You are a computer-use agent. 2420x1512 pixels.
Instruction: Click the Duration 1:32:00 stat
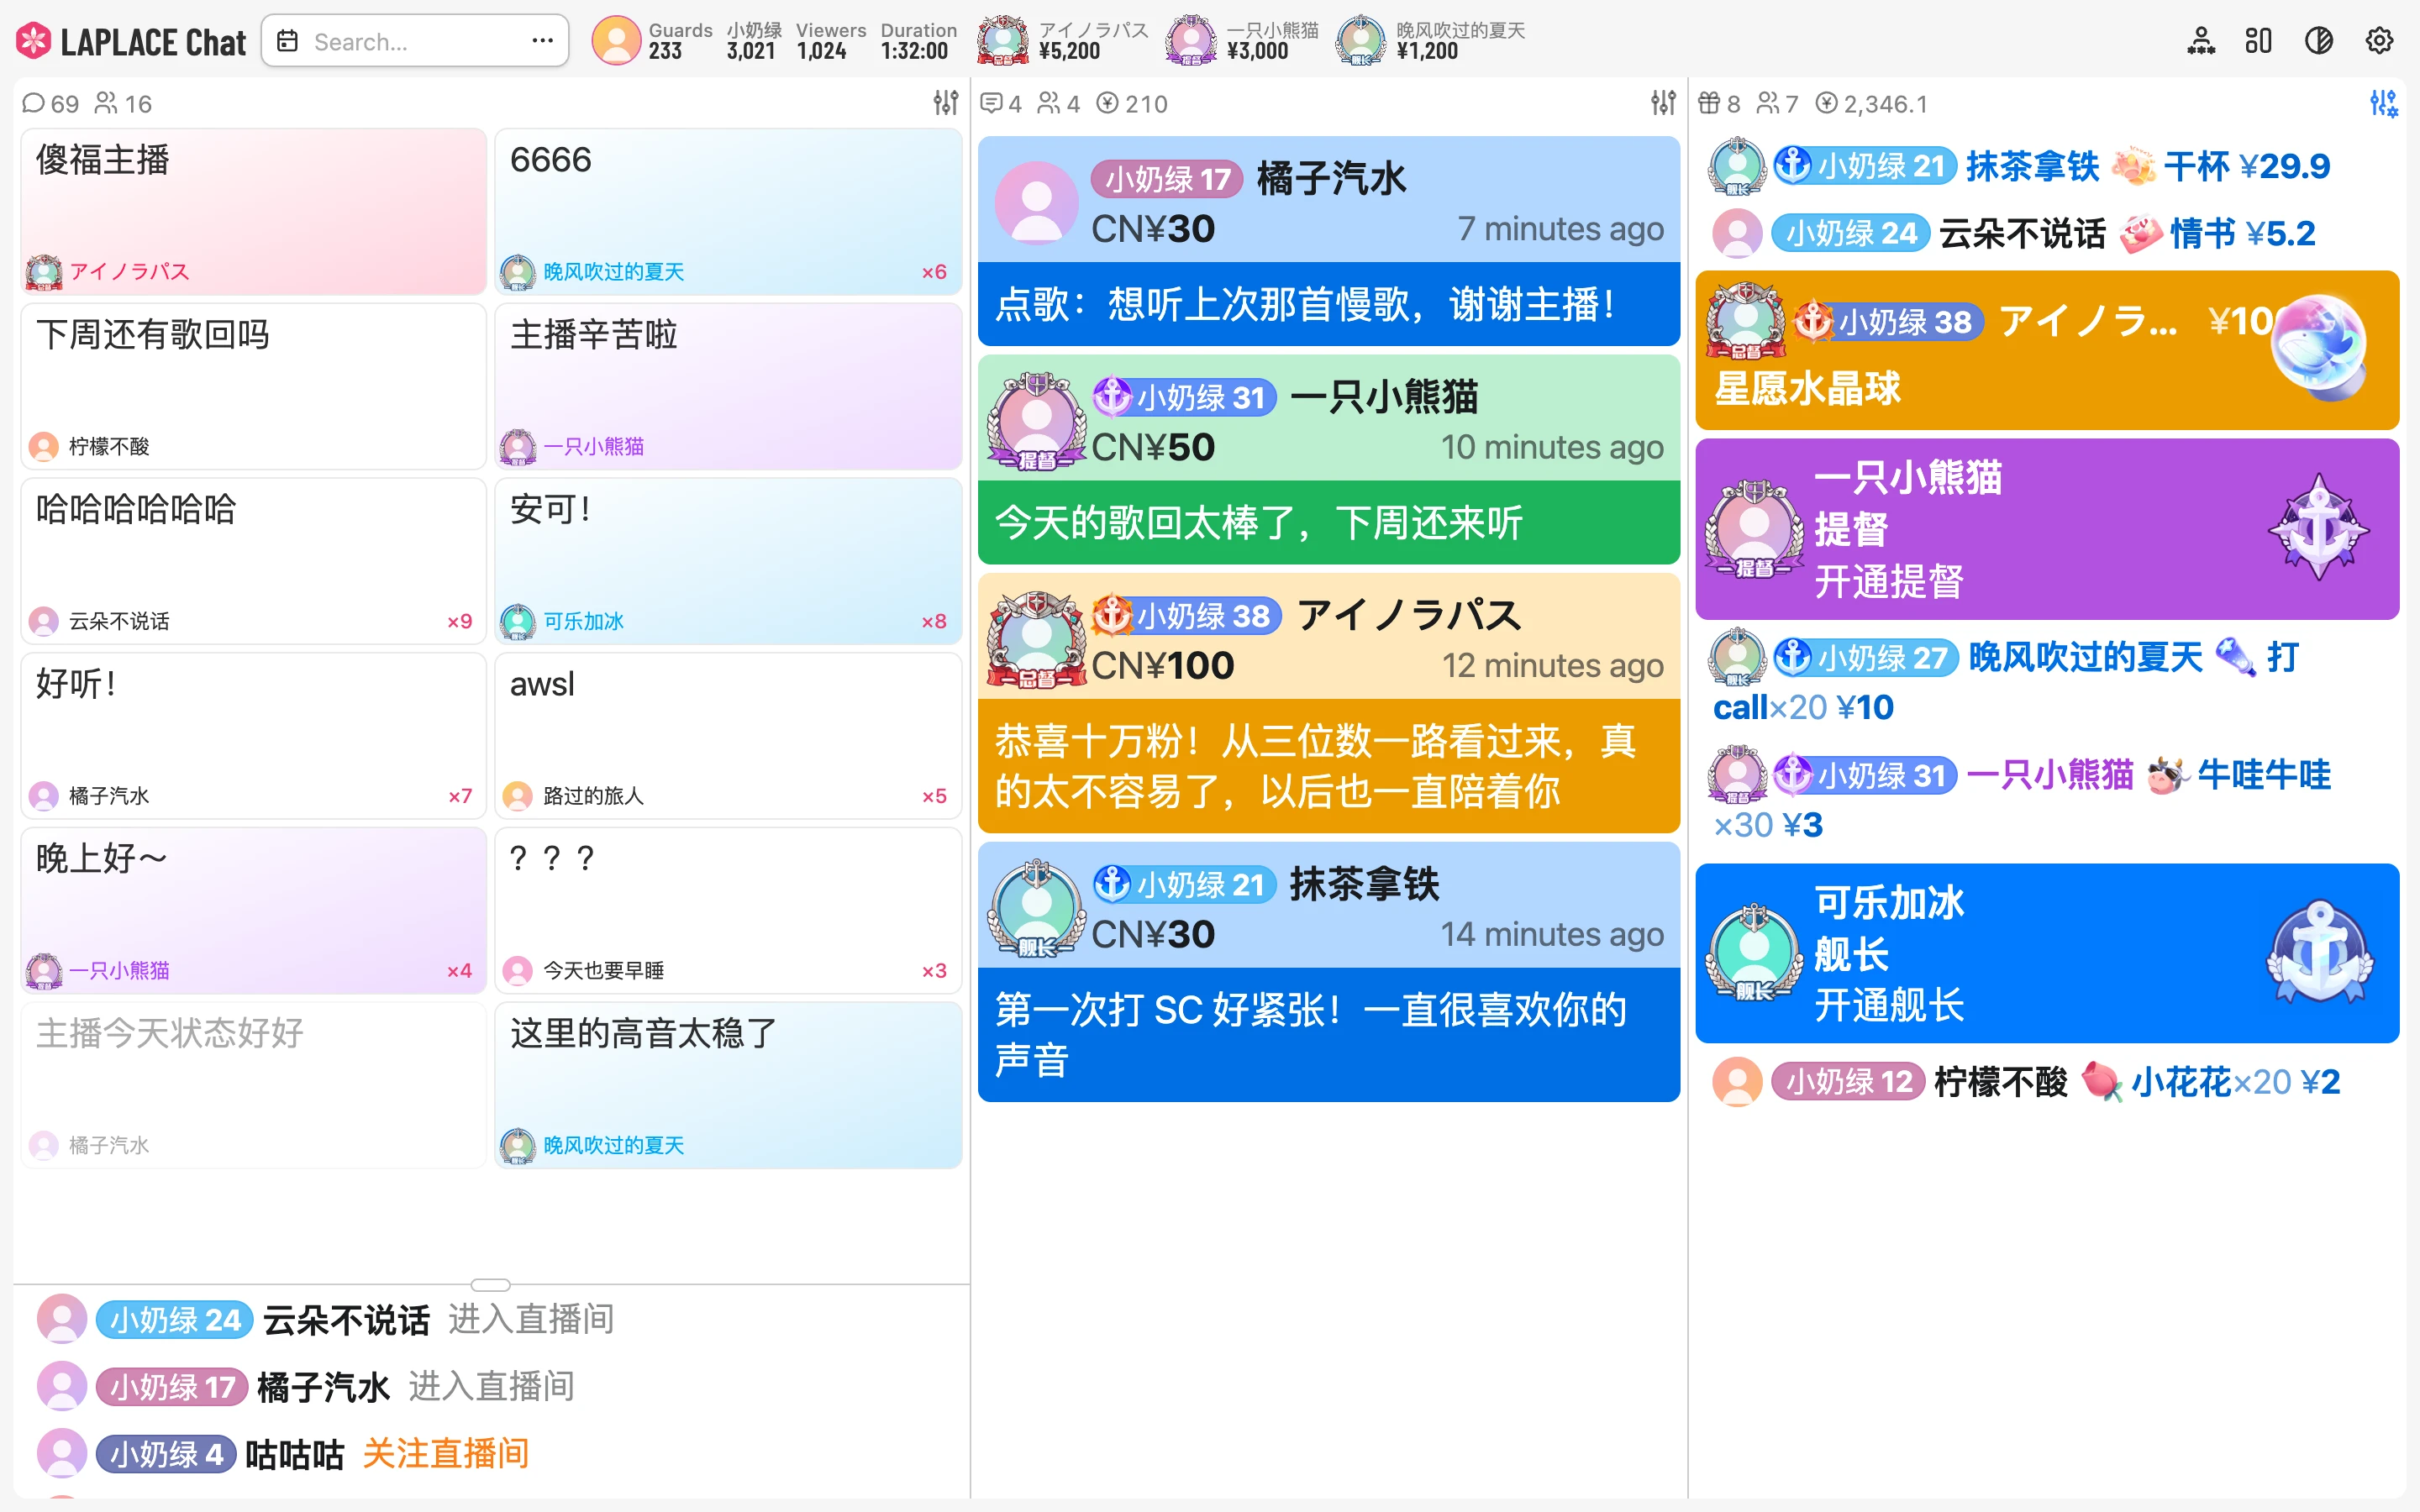918,41
